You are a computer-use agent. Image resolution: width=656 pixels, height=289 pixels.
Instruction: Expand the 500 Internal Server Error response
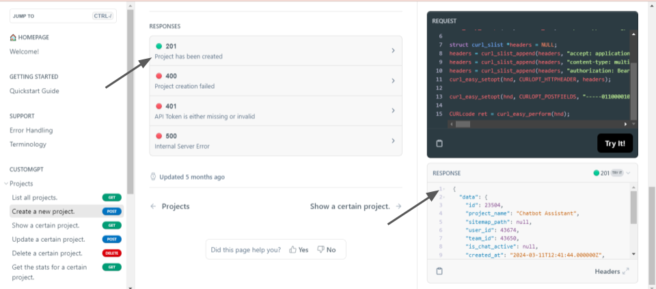[x=275, y=141]
